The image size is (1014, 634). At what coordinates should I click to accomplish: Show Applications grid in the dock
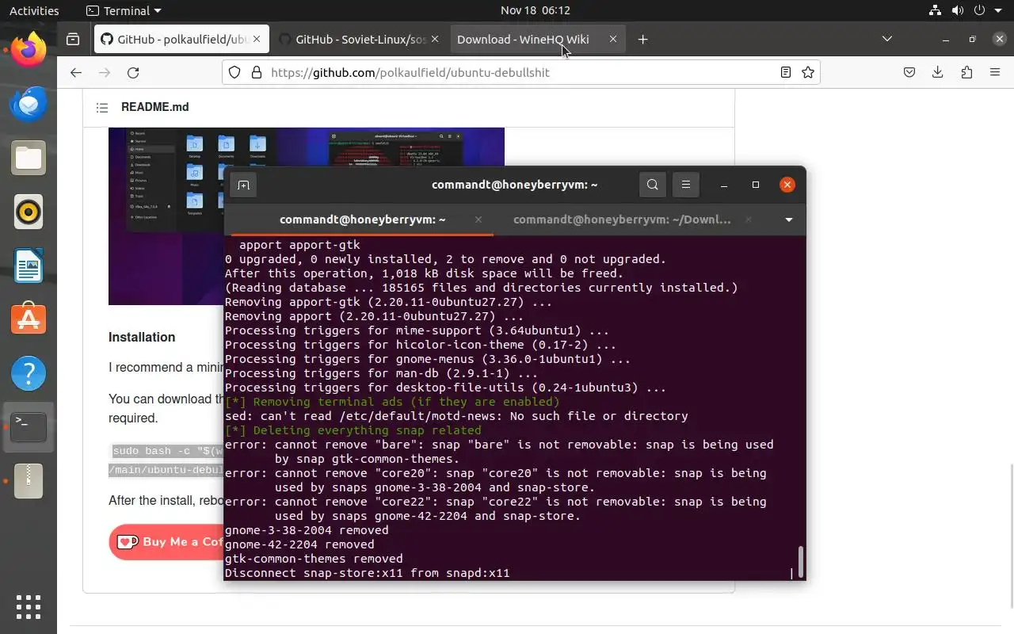[29, 607]
